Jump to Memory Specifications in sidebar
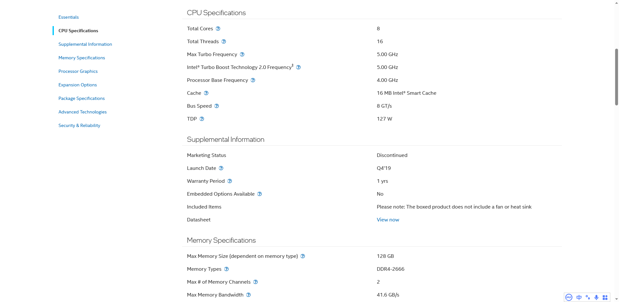Image resolution: width=619 pixels, height=302 pixels. tap(82, 58)
